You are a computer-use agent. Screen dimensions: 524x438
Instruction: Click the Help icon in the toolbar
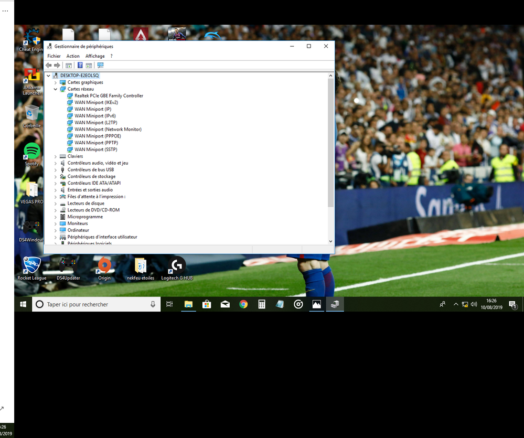[80, 66]
